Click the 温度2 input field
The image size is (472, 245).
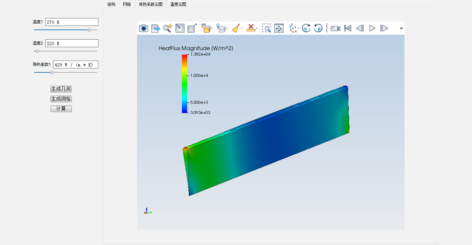[72, 43]
